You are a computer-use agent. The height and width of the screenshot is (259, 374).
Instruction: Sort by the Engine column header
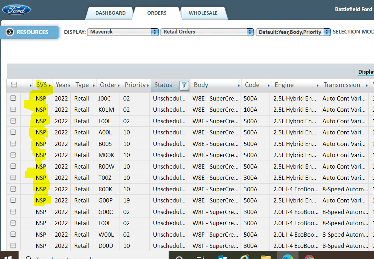pyautogui.click(x=295, y=85)
